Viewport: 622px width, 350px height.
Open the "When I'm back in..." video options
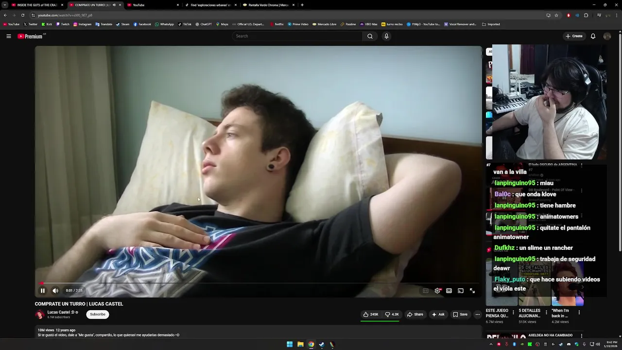579,313
